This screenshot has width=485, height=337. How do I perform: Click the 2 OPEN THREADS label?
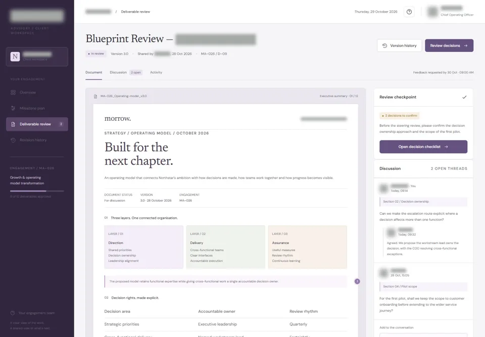[449, 169]
